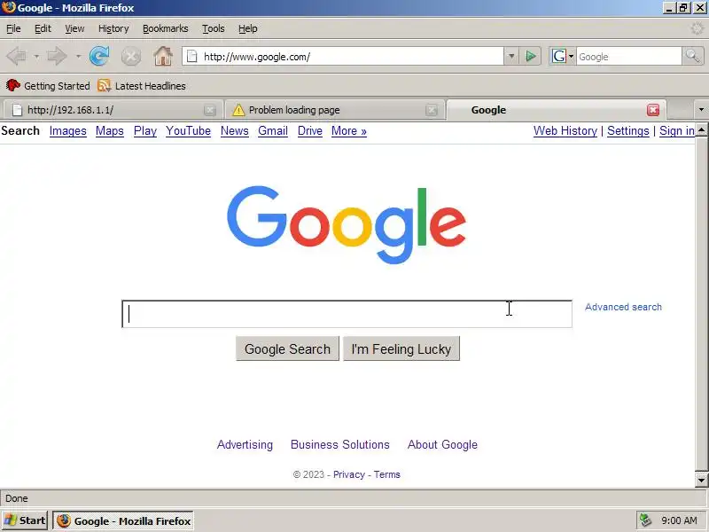The width and height of the screenshot is (709, 532).
Task: Open the Business Solutions link
Action: [340, 445]
